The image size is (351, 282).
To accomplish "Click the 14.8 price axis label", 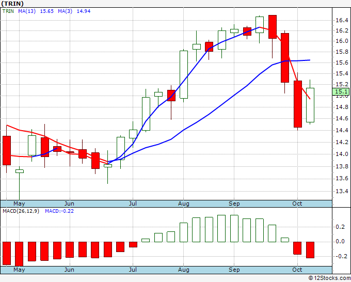I will tap(342, 107).
